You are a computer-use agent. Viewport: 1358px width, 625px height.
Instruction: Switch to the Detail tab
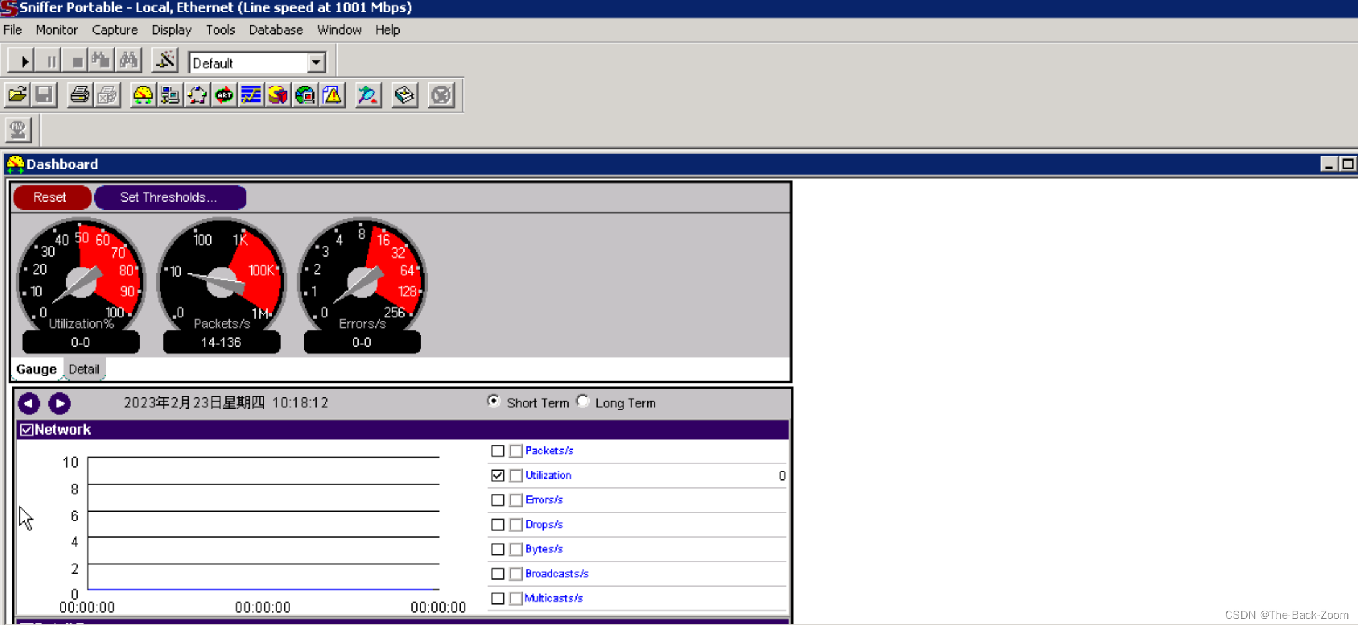coord(84,369)
